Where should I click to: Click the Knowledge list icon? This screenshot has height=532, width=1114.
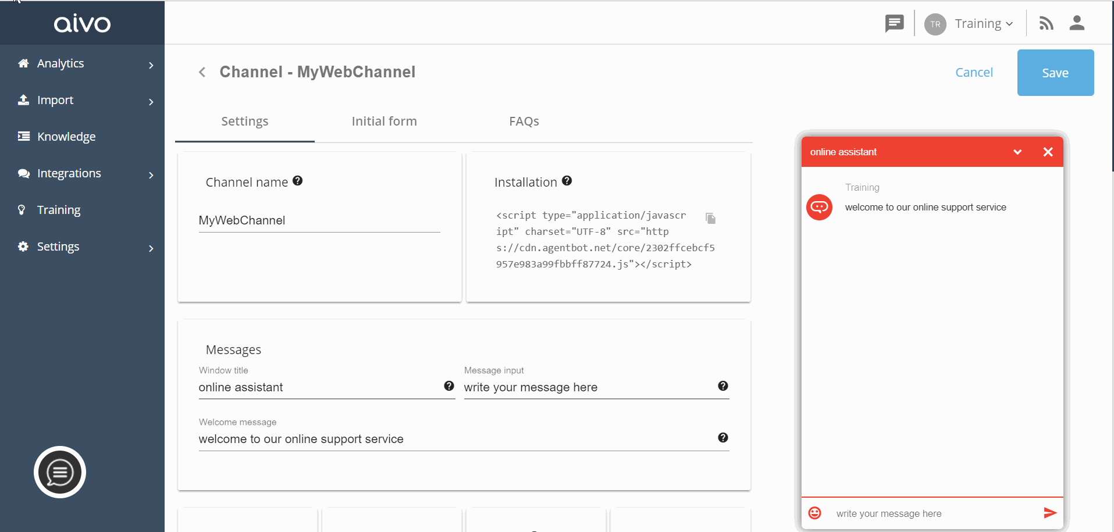[x=23, y=136]
